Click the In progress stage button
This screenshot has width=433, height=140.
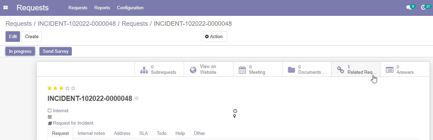(20, 51)
